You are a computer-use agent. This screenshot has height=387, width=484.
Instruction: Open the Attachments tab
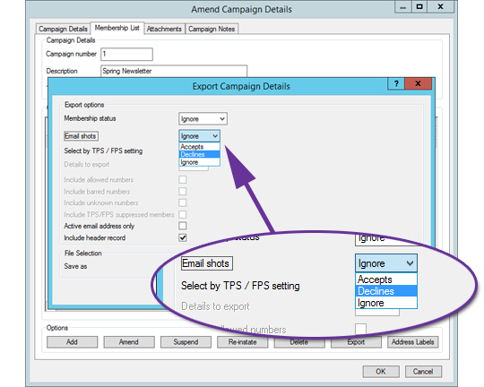click(164, 29)
